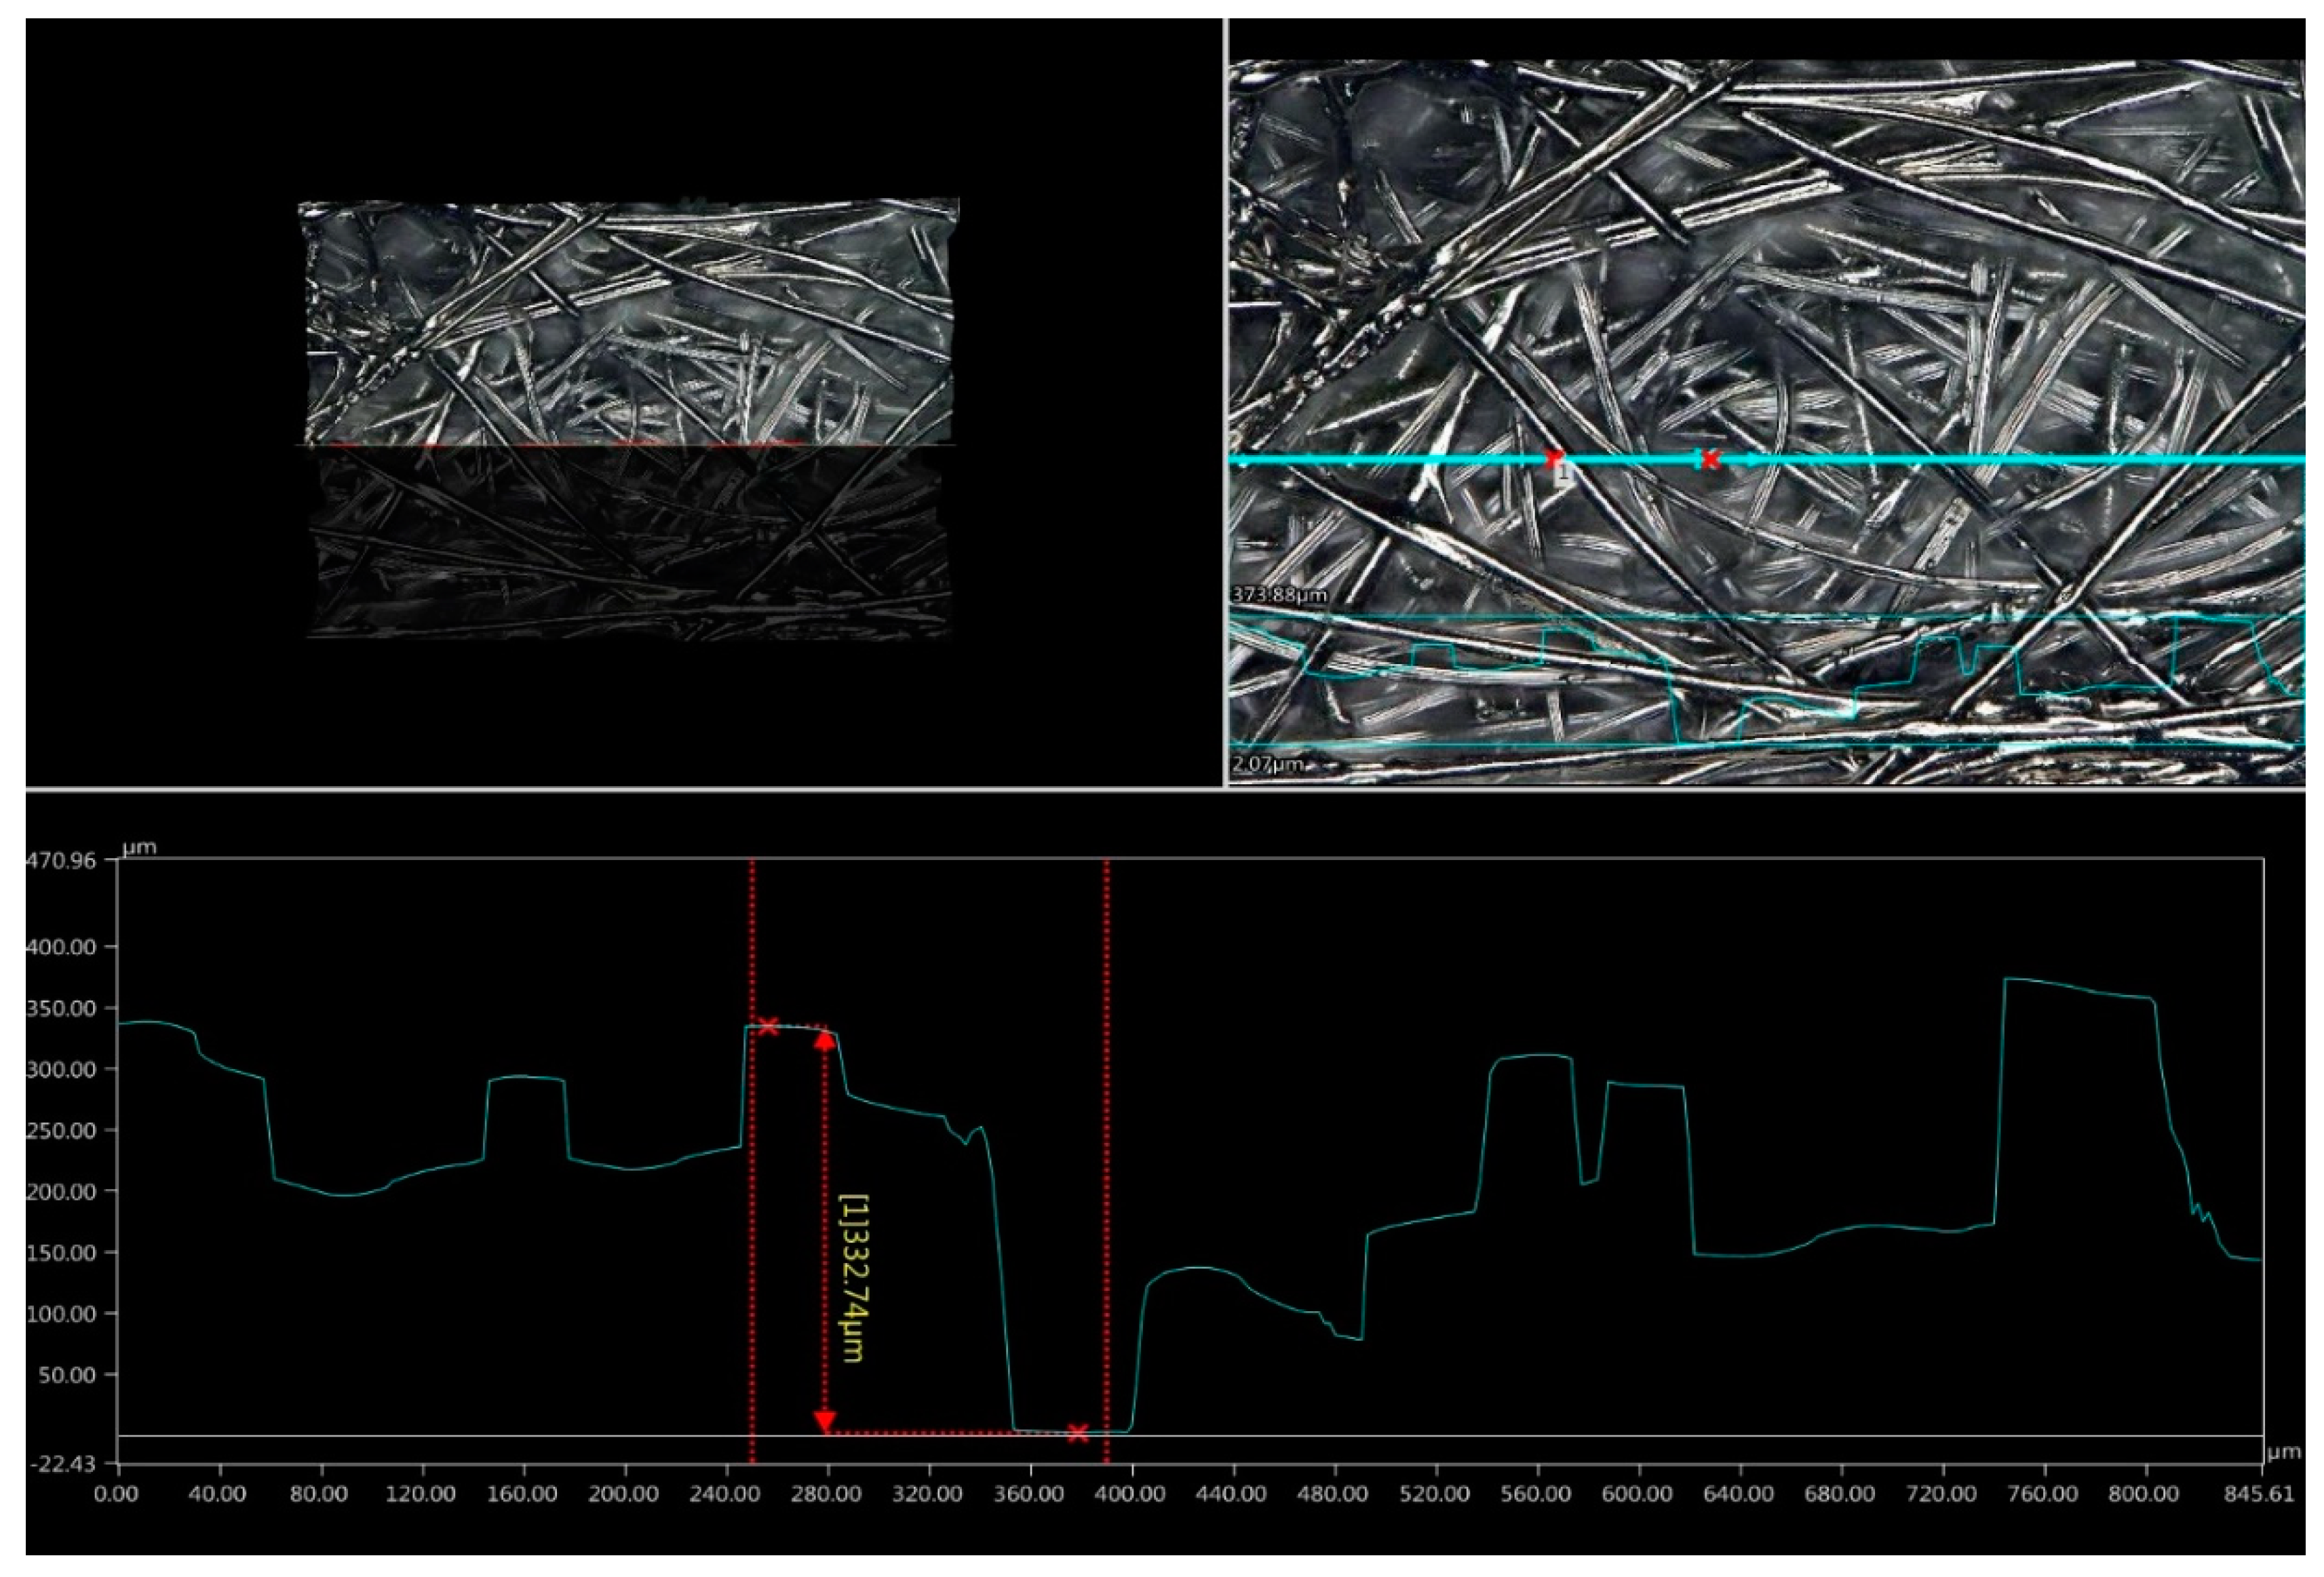Click the 2.07µm overlay label
Image resolution: width=2324 pixels, height=1577 pixels.
pyautogui.click(x=1267, y=765)
